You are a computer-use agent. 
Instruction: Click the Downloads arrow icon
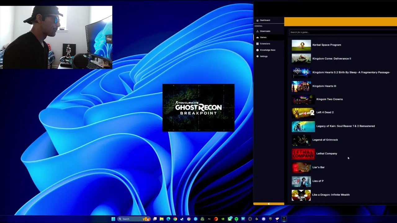tap(257, 31)
